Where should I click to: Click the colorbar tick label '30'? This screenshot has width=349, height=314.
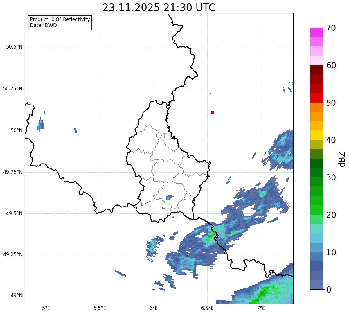(x=331, y=177)
